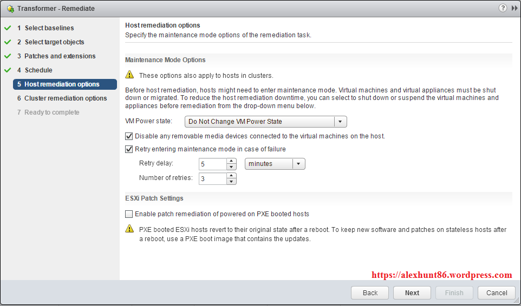Decrease the Number of retries with down arrow
This screenshot has width=521, height=306.
[231, 182]
